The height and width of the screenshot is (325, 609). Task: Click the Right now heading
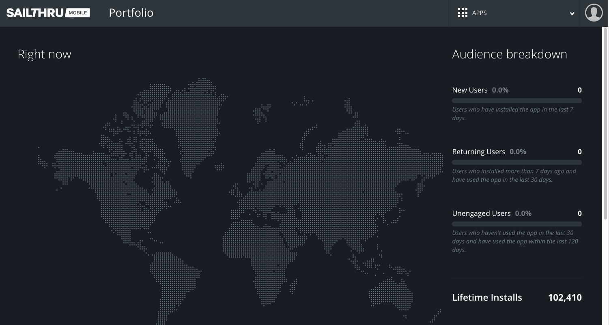(45, 54)
